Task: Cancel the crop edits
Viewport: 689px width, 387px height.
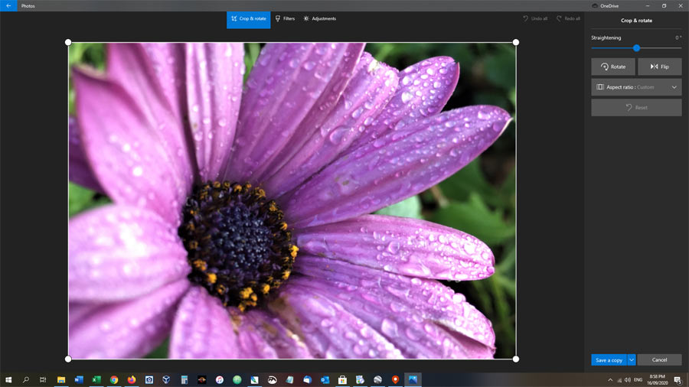Action: coord(659,359)
